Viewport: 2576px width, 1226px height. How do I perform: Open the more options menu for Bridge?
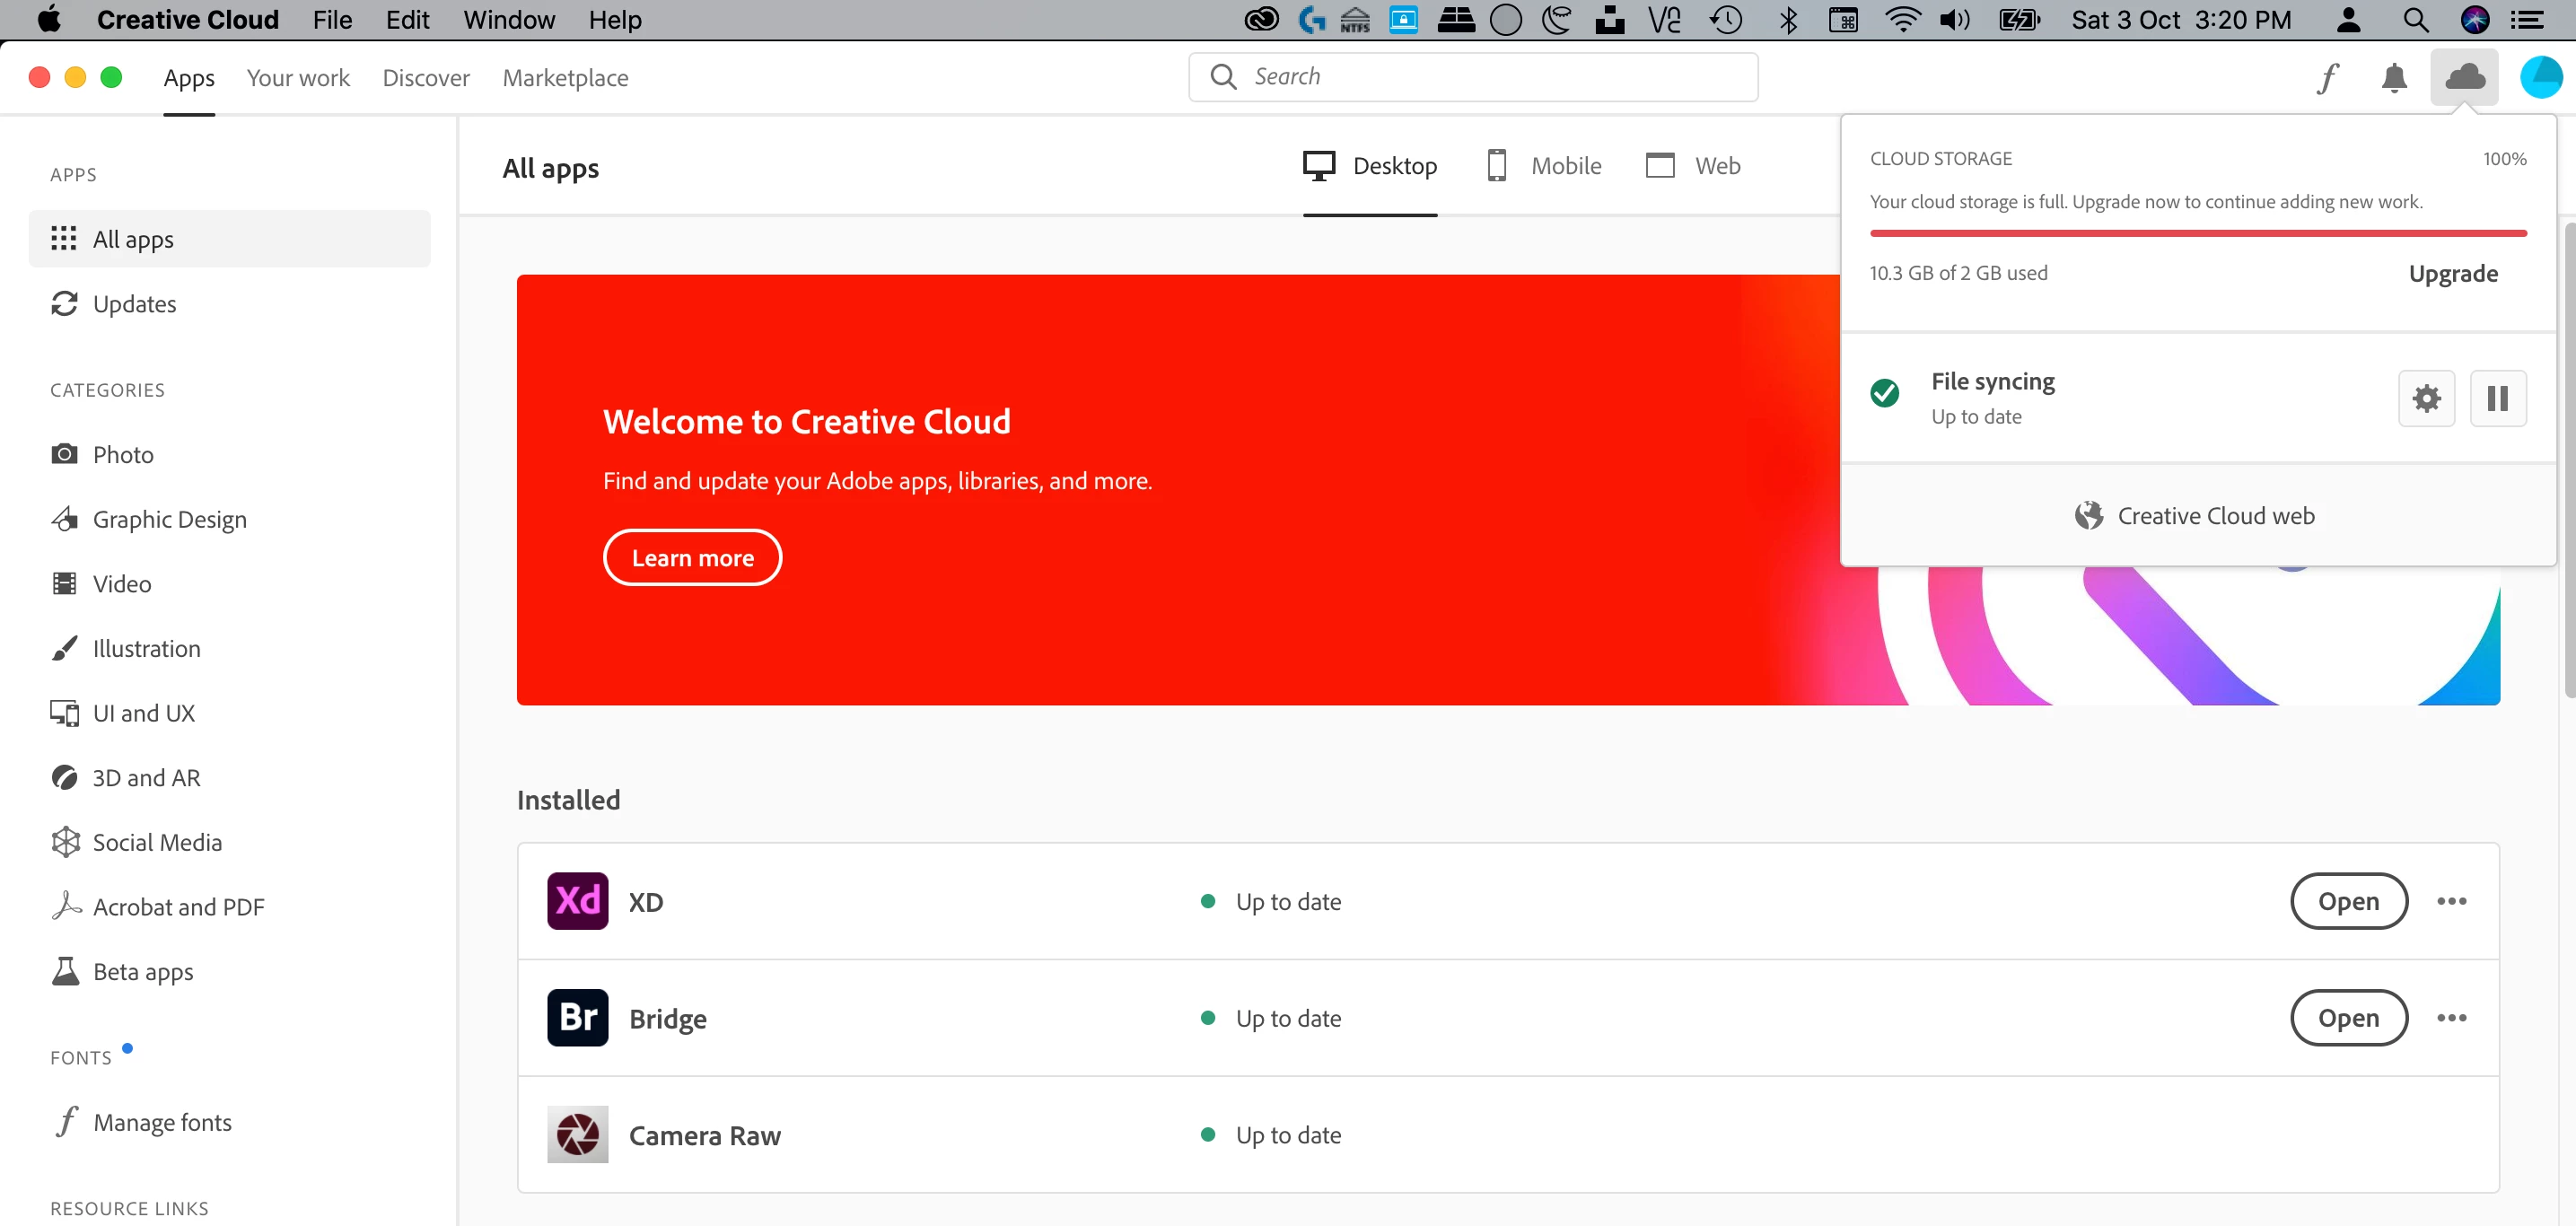pos(2451,1017)
